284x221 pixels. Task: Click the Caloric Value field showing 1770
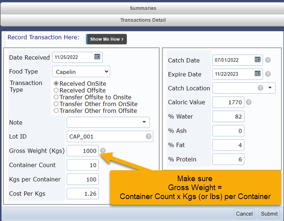pos(228,102)
